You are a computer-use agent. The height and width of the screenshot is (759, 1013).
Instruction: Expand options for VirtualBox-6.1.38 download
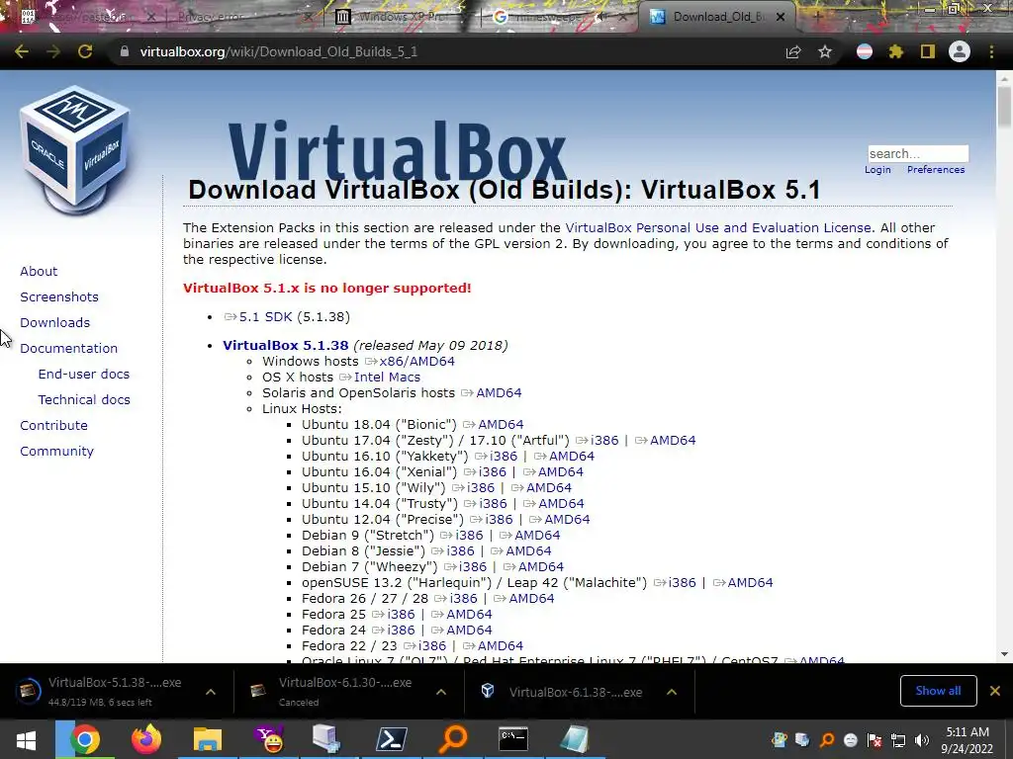672,692
